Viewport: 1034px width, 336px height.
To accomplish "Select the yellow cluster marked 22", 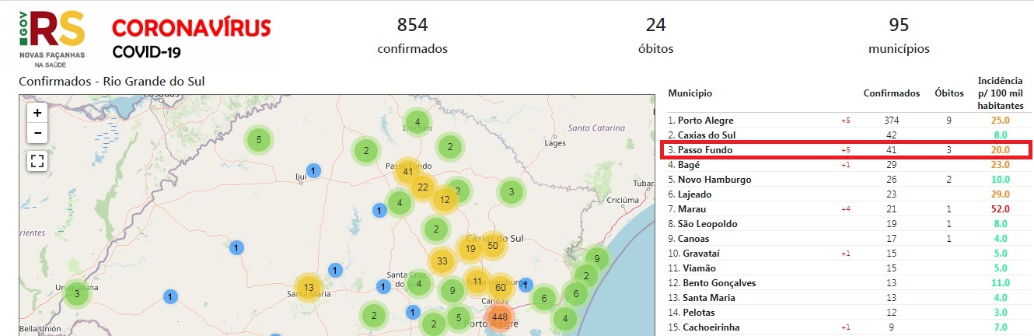I will [423, 187].
